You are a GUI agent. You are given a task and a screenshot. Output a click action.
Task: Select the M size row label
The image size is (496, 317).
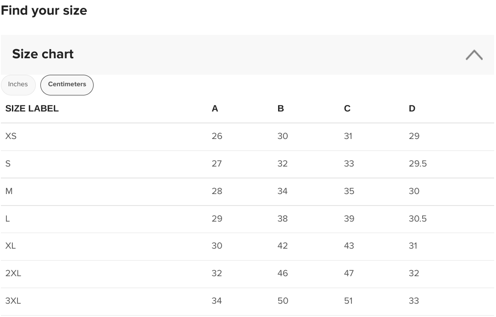pyautogui.click(x=9, y=191)
